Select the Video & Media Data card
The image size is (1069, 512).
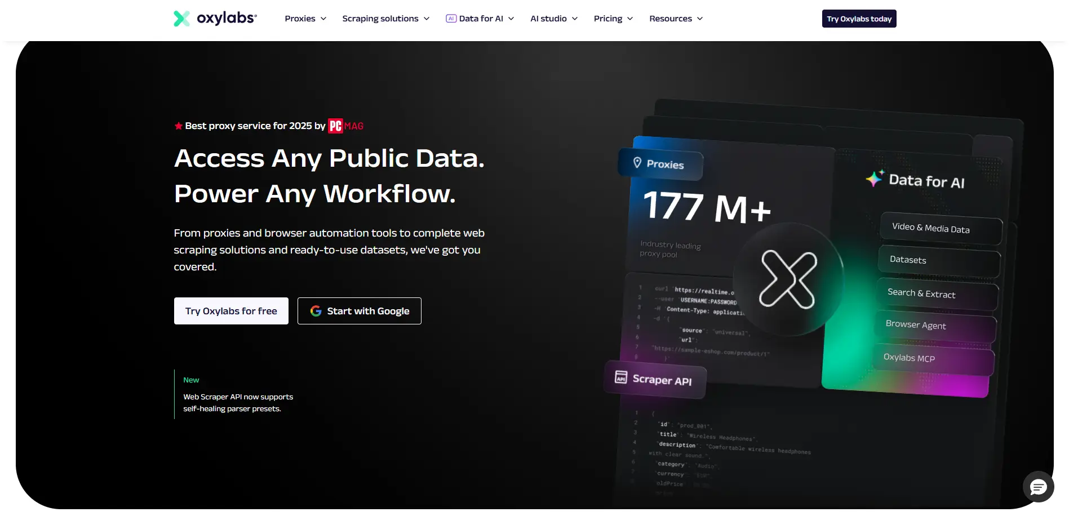[940, 229]
